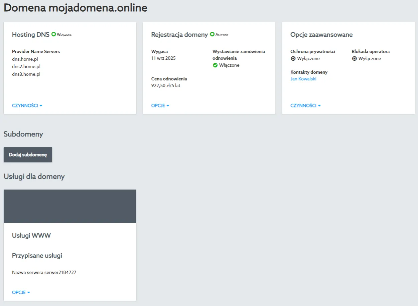Open CZYNNOŚCI dropdown in Hosting DNS card
The image size is (418, 306).
[27, 105]
